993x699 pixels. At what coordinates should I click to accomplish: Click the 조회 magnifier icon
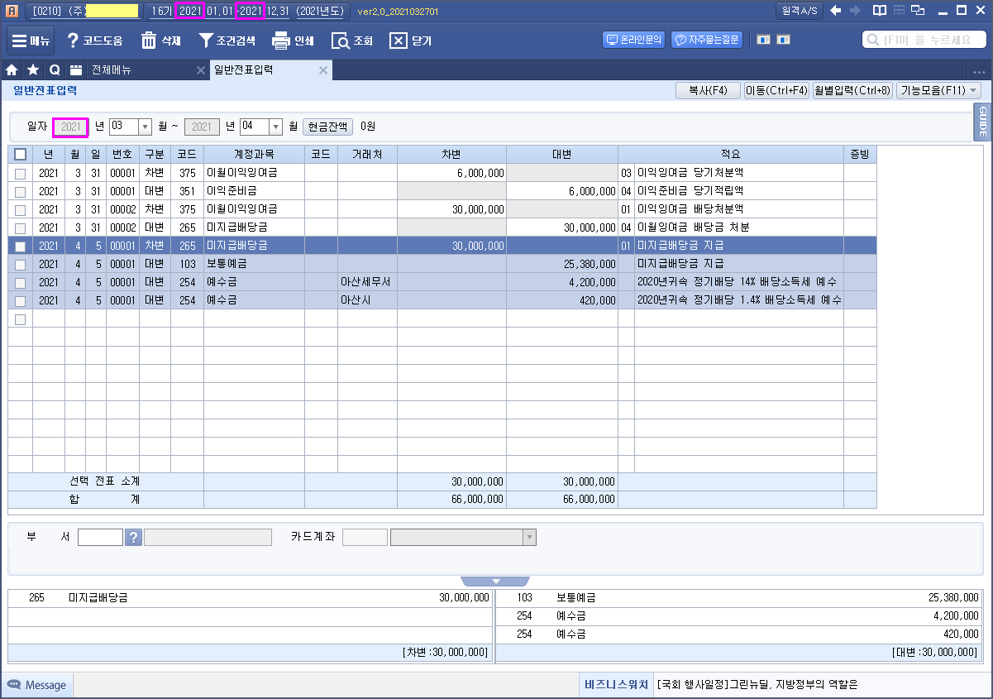(340, 41)
